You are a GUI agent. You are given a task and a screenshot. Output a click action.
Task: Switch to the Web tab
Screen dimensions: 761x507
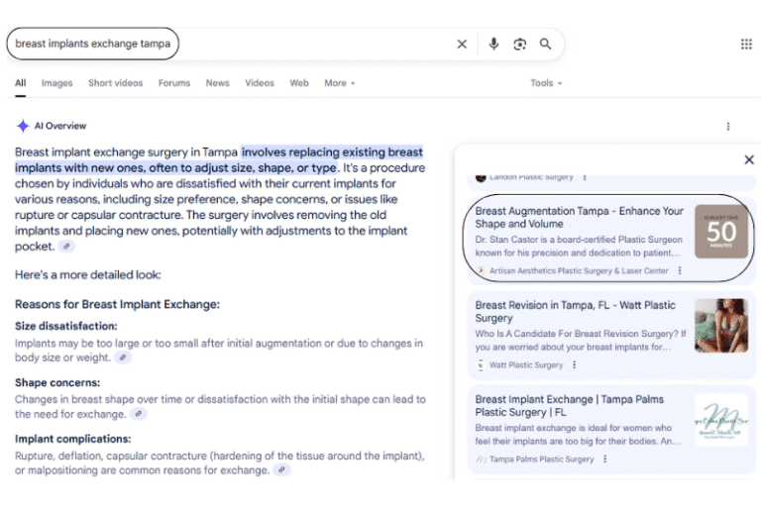299,83
